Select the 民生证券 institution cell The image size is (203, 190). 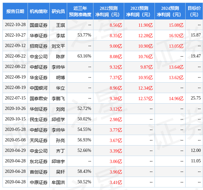[39, 119]
